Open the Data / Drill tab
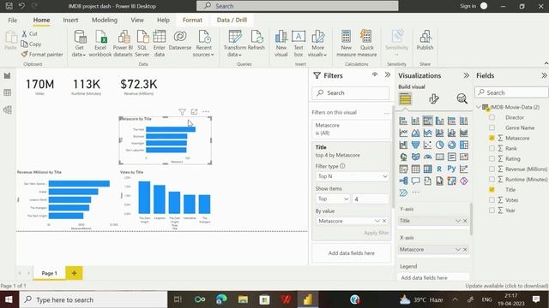549x308 pixels. pyautogui.click(x=232, y=20)
